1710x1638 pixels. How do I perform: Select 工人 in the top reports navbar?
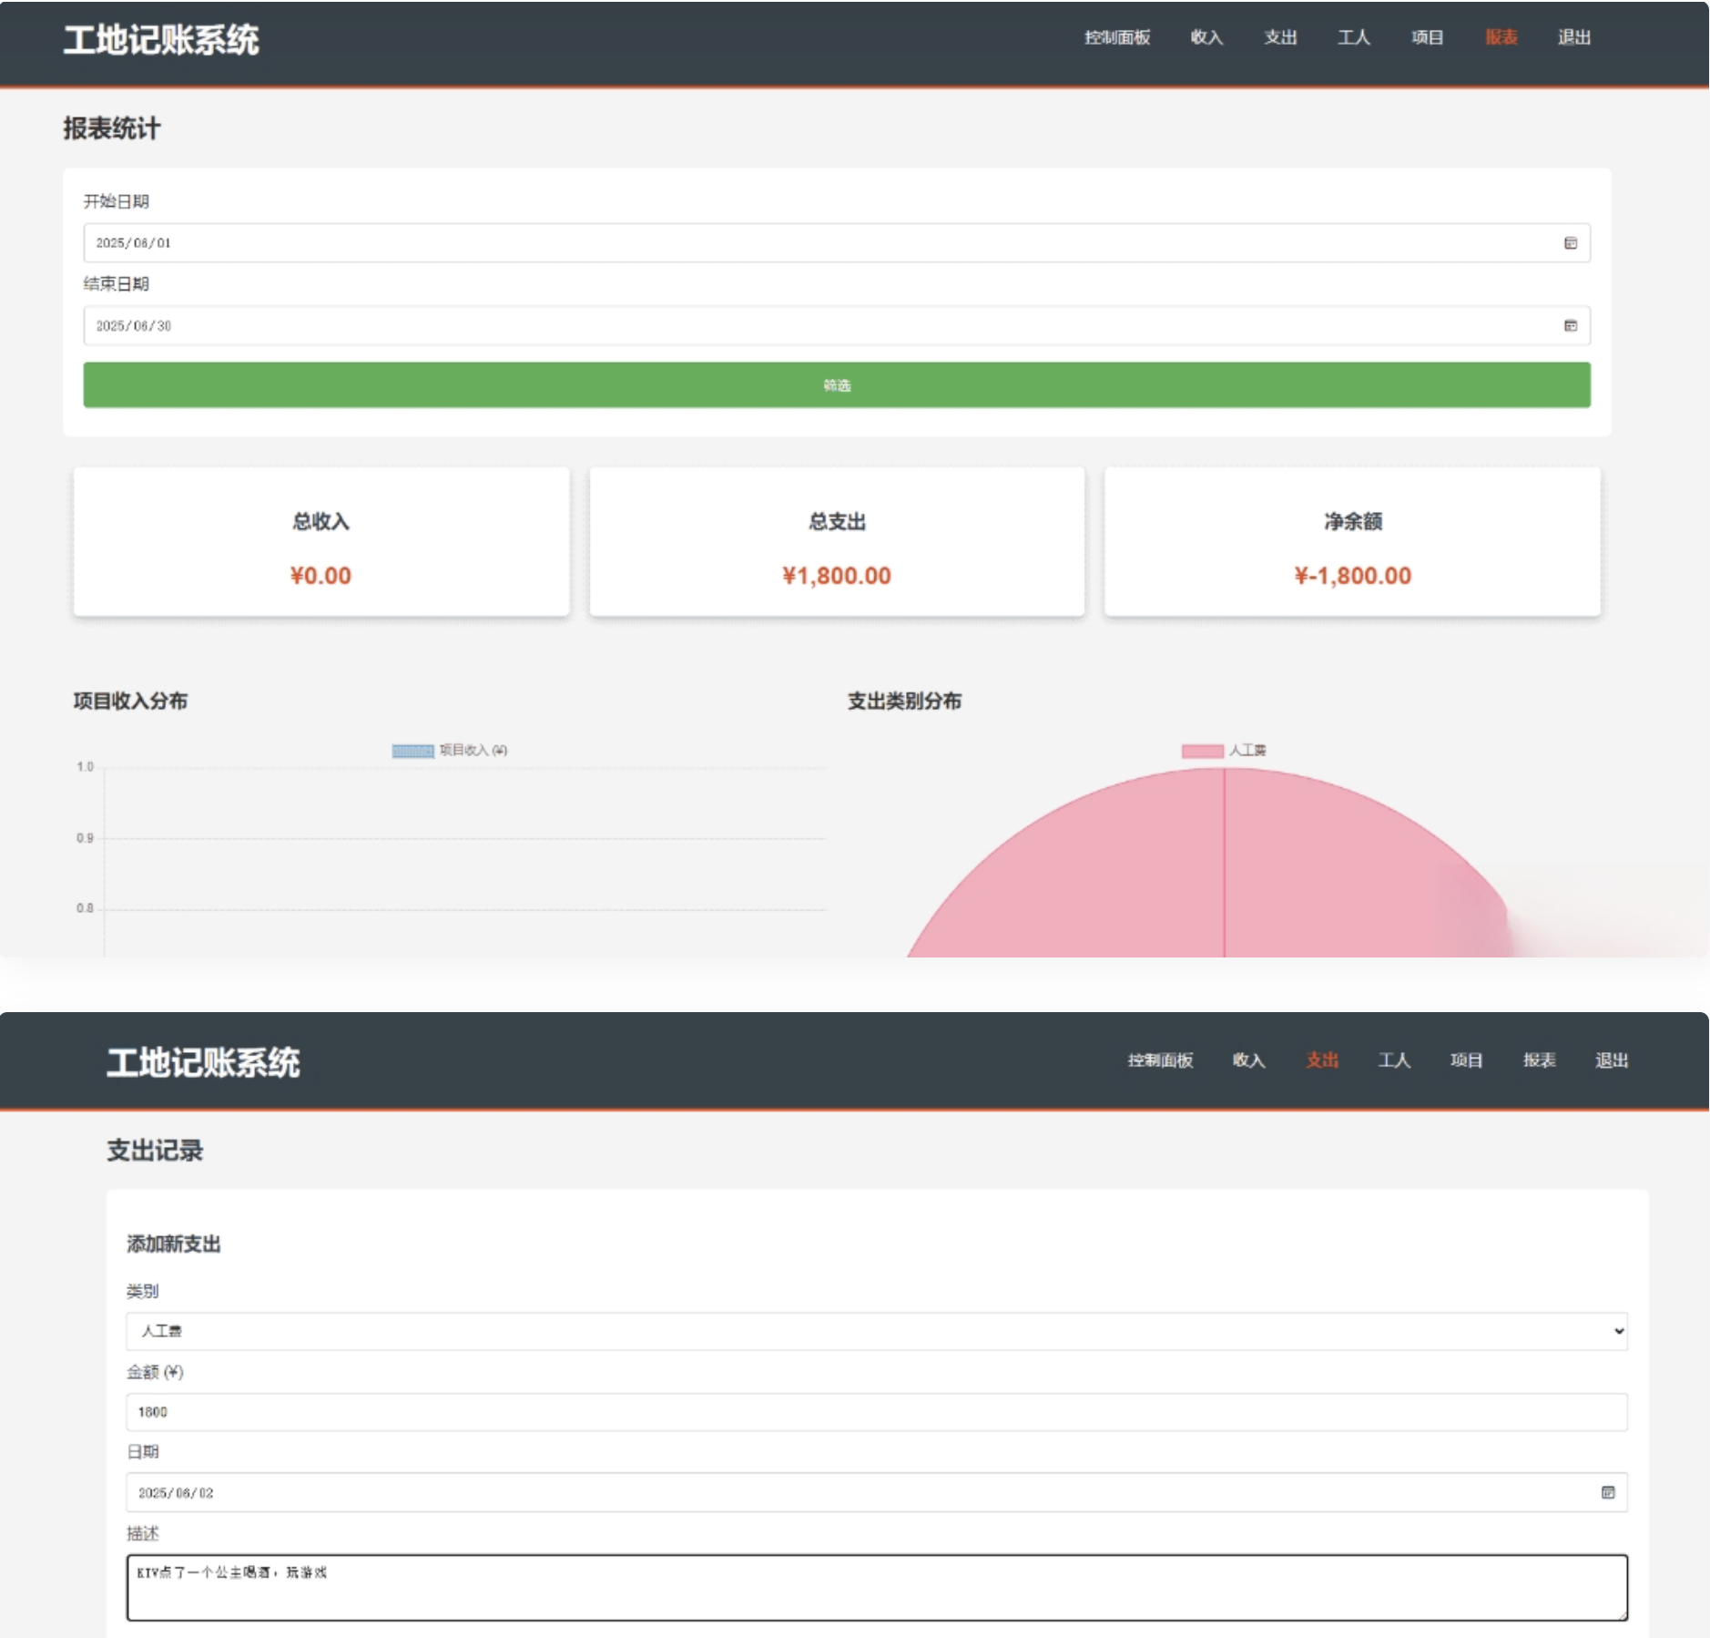pyautogui.click(x=1353, y=37)
